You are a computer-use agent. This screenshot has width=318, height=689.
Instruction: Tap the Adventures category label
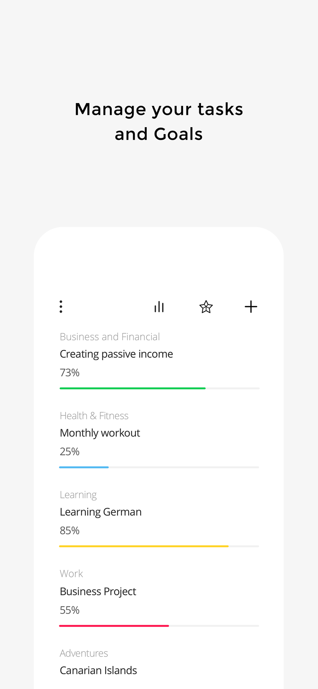tap(84, 653)
